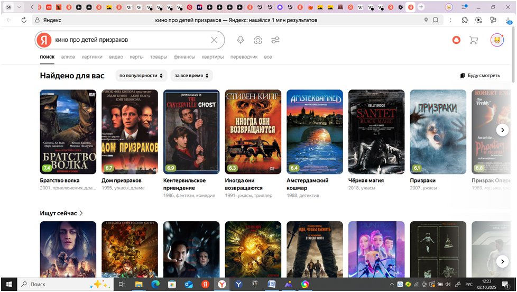
Task: Open 'Иногда они возвращаются' title link
Action: tap(244, 184)
